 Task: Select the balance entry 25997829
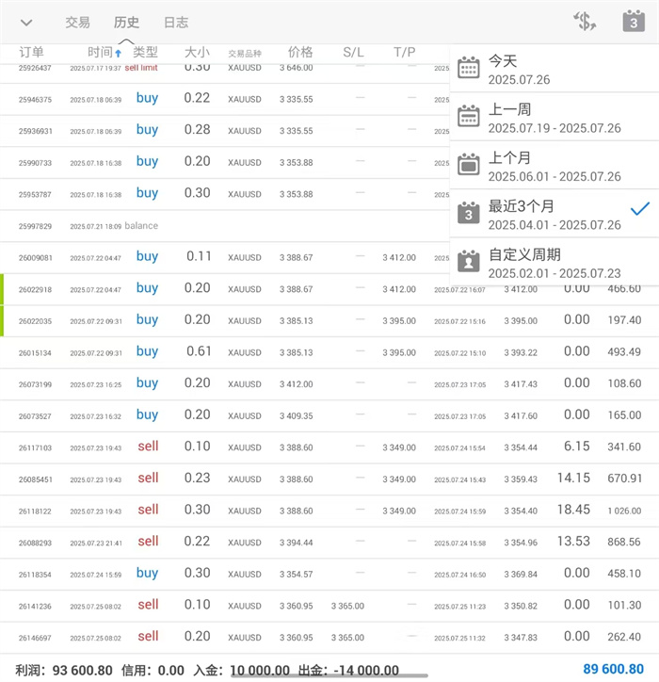[x=225, y=226]
